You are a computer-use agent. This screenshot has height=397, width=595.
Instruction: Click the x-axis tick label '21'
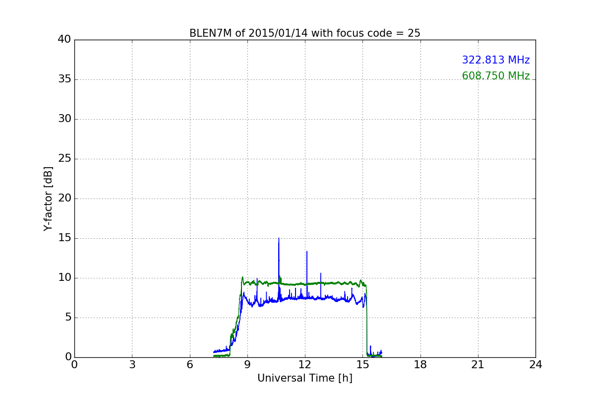click(x=478, y=365)
